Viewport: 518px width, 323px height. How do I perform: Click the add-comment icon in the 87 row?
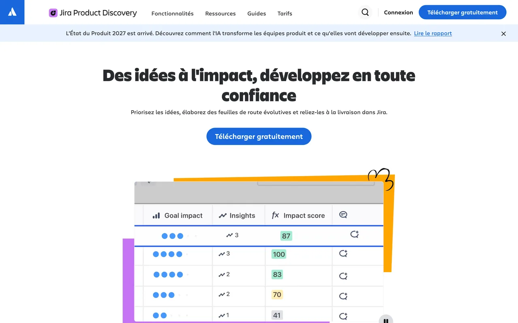pyautogui.click(x=355, y=235)
